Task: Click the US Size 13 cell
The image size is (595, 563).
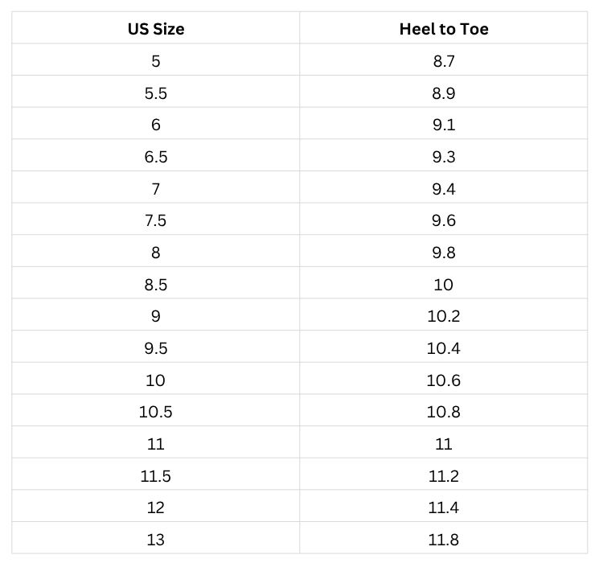Action: pyautogui.click(x=156, y=540)
